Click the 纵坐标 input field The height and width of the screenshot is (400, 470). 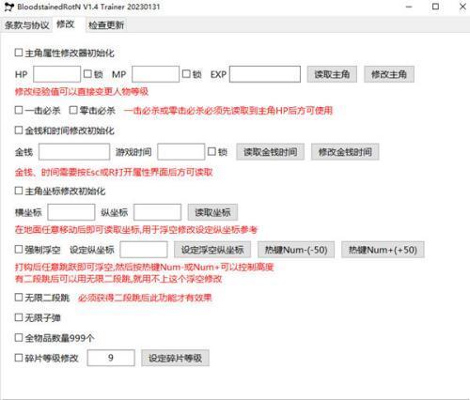coord(157,212)
